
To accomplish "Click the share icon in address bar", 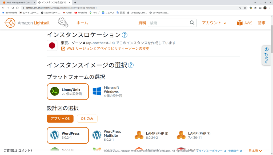I will [240, 8].
